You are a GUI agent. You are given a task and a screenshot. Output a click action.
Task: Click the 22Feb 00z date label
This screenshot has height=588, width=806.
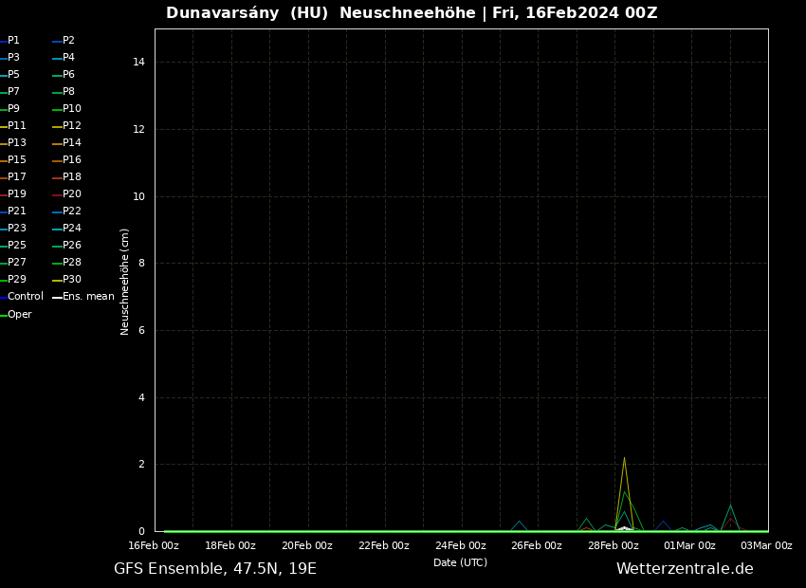click(384, 546)
